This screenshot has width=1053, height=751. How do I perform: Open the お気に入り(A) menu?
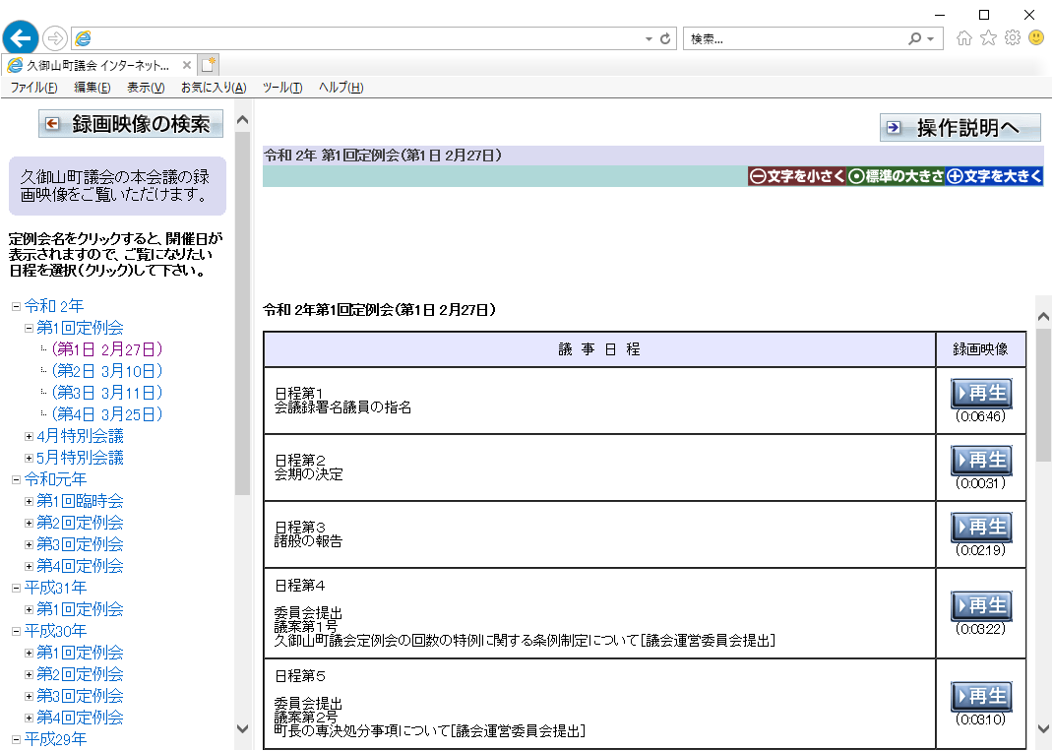pyautogui.click(x=214, y=88)
